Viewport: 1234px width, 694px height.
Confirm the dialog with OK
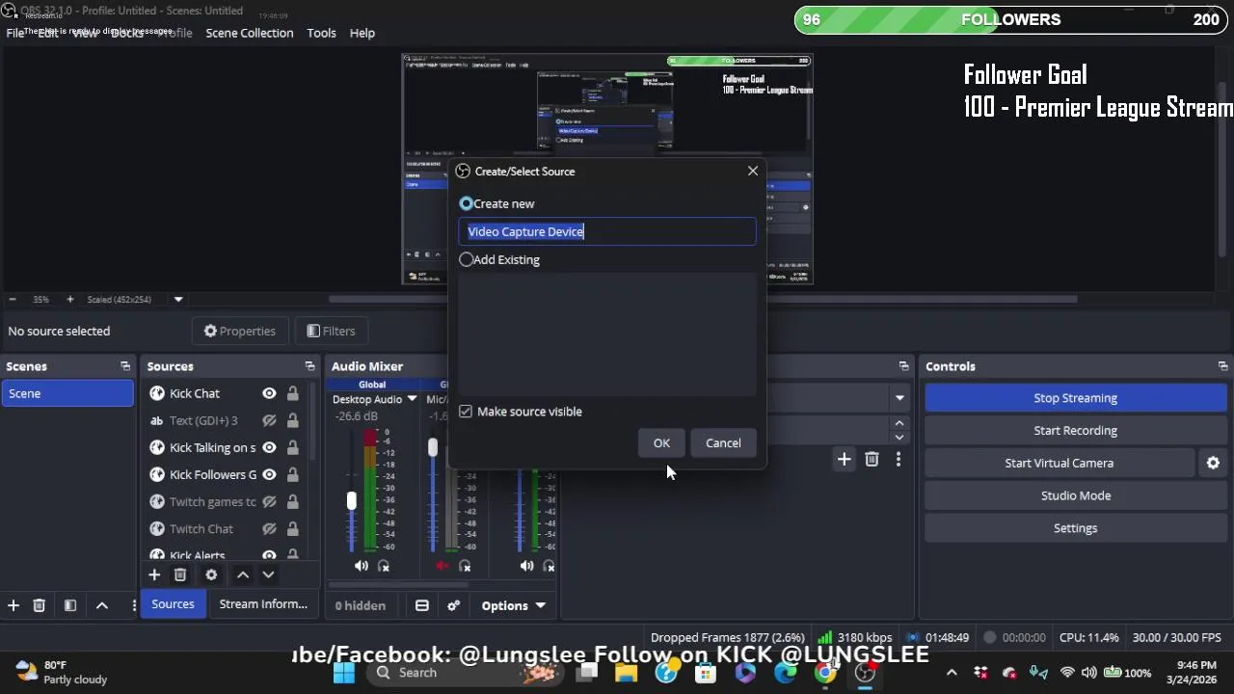pos(661,442)
